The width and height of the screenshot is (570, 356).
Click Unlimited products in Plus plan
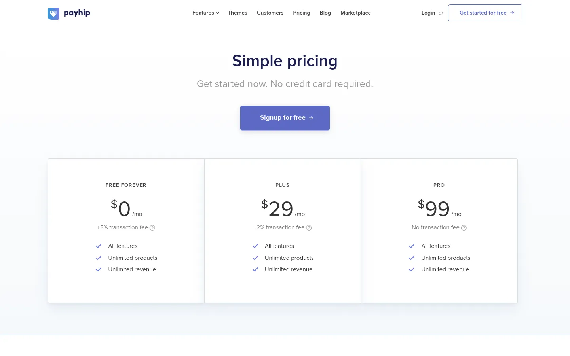[x=289, y=258]
